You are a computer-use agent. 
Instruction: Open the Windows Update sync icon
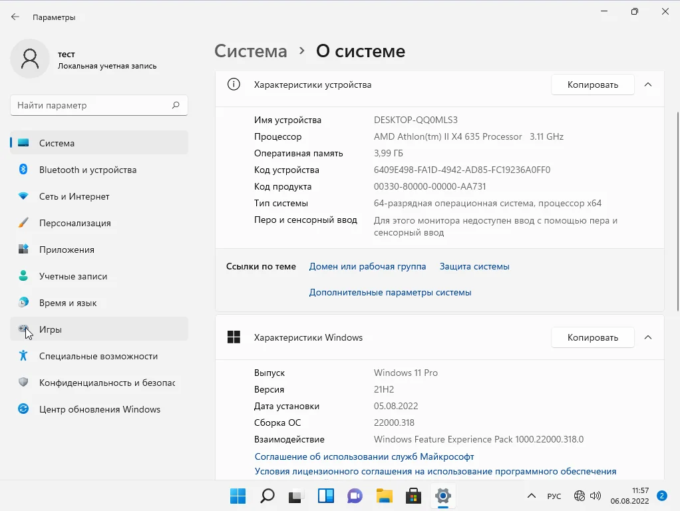(23, 409)
